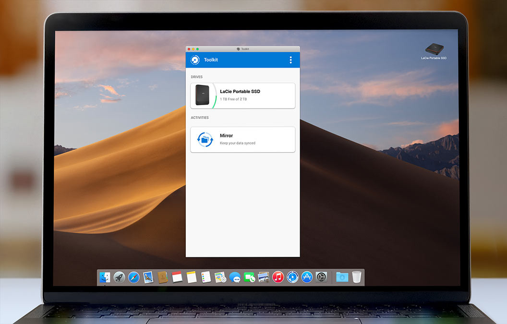Launch iTunes music app from Dock
507x324 pixels.
click(278, 277)
